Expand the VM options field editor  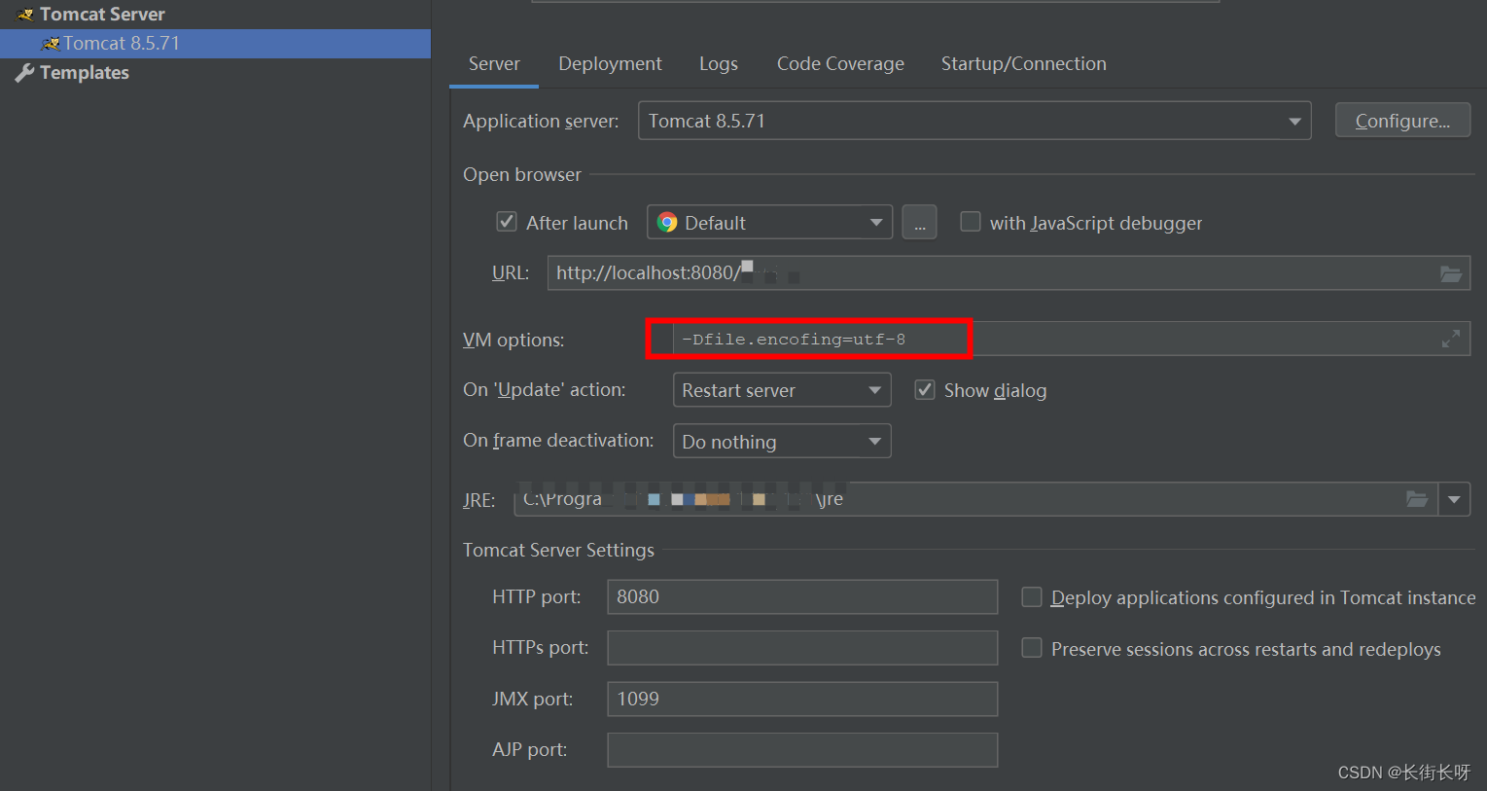click(1451, 340)
